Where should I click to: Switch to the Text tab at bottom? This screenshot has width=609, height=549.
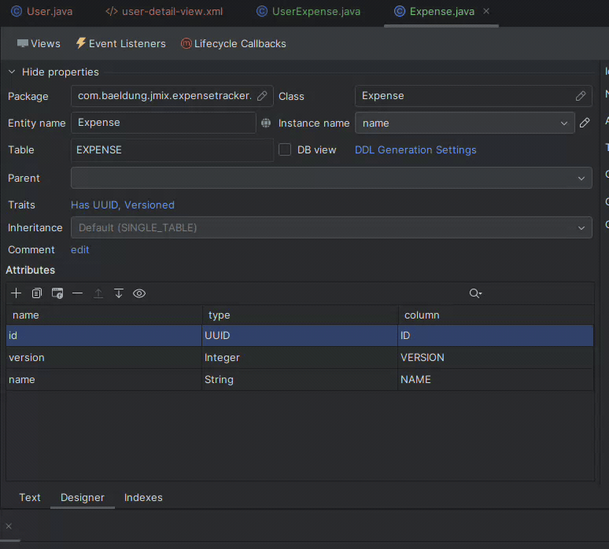tap(30, 497)
